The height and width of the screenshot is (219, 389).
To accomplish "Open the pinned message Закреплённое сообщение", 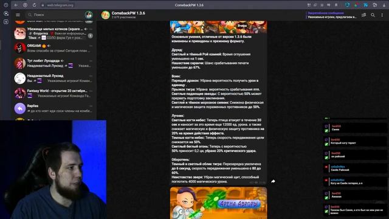I will click(331, 15).
